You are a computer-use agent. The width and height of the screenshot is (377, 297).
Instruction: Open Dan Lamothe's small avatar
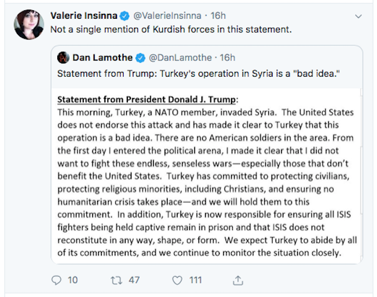click(x=63, y=58)
